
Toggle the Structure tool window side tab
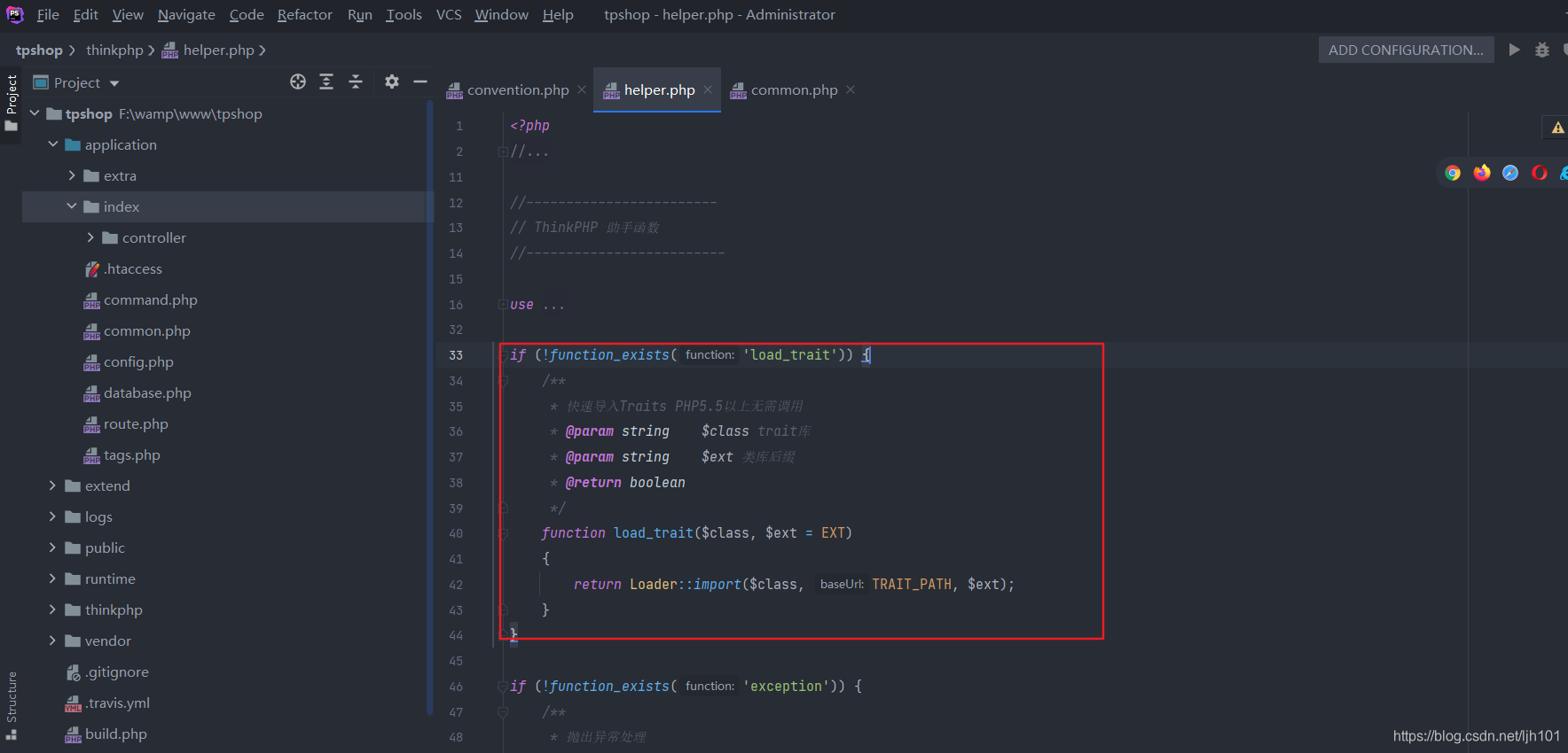pos(11,705)
